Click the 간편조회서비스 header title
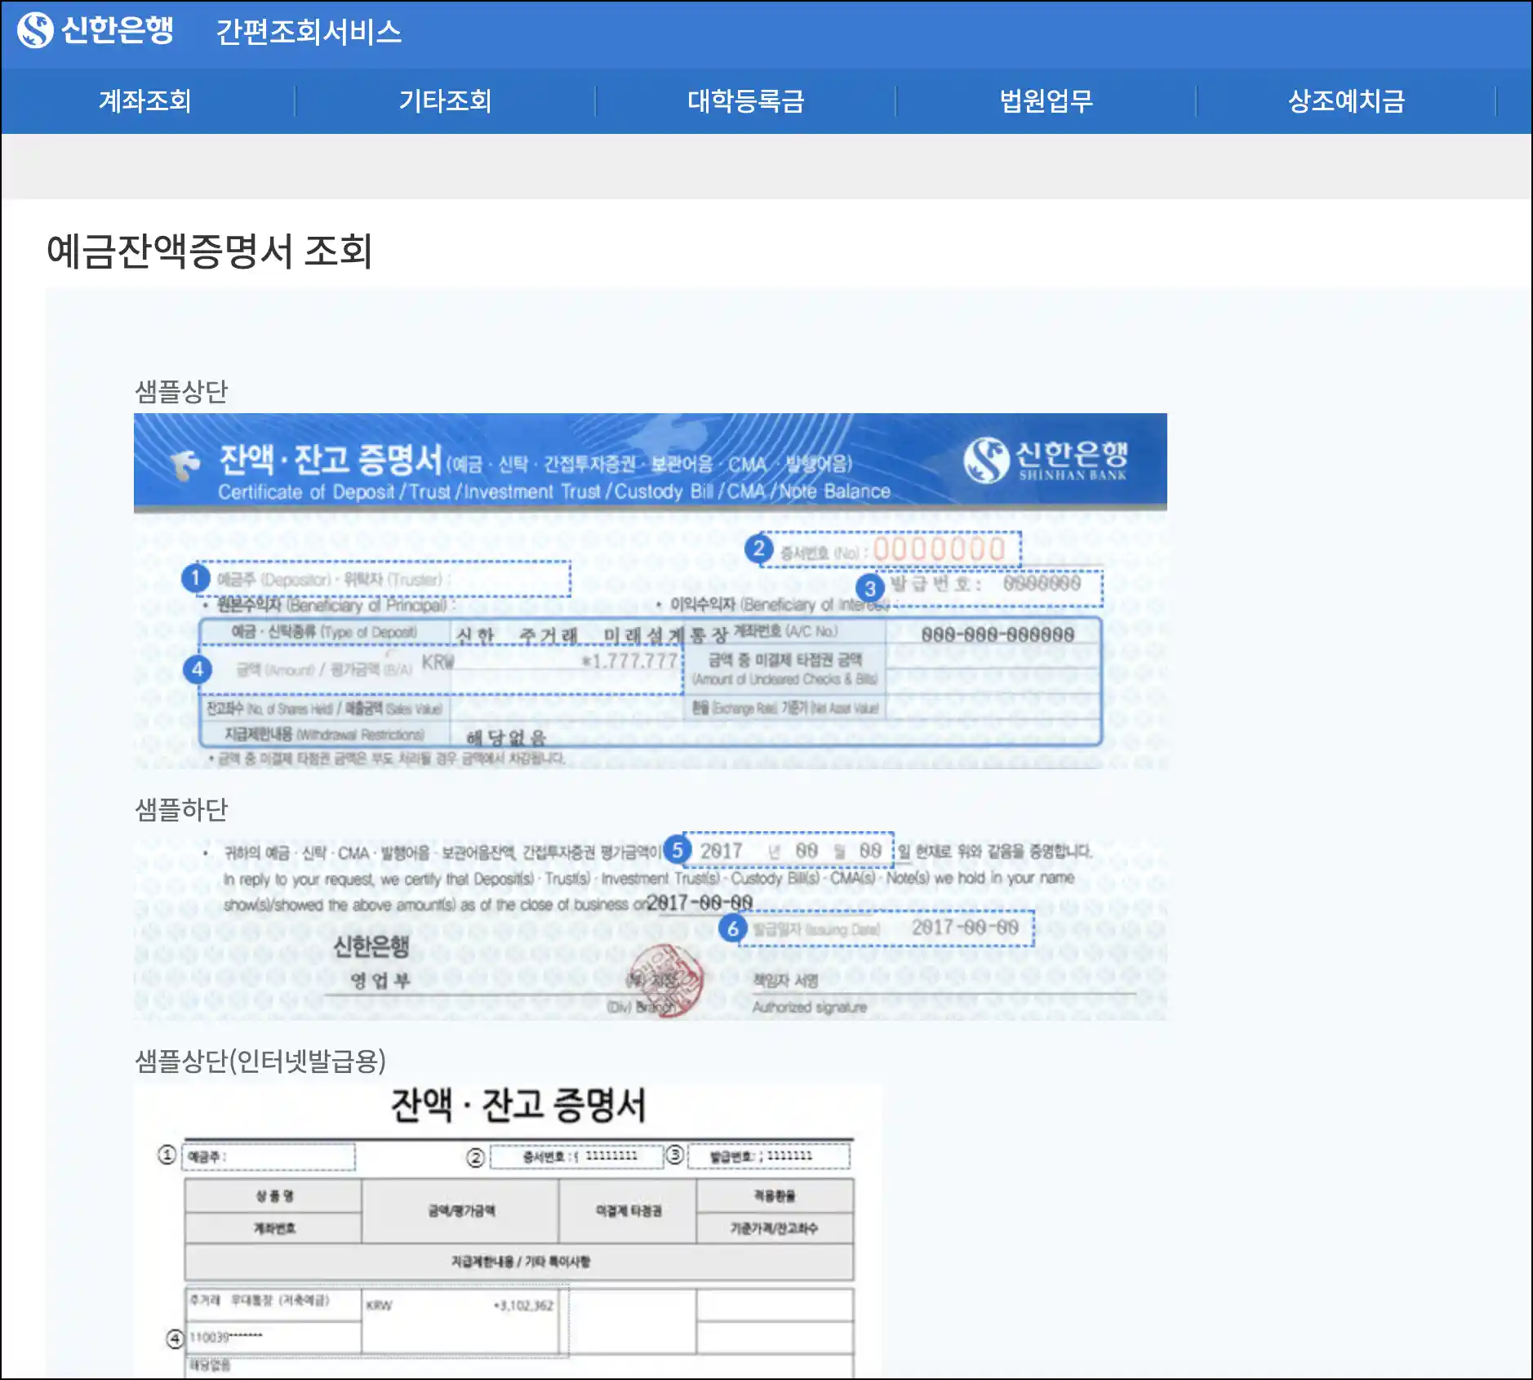1533x1380 pixels. point(309,32)
